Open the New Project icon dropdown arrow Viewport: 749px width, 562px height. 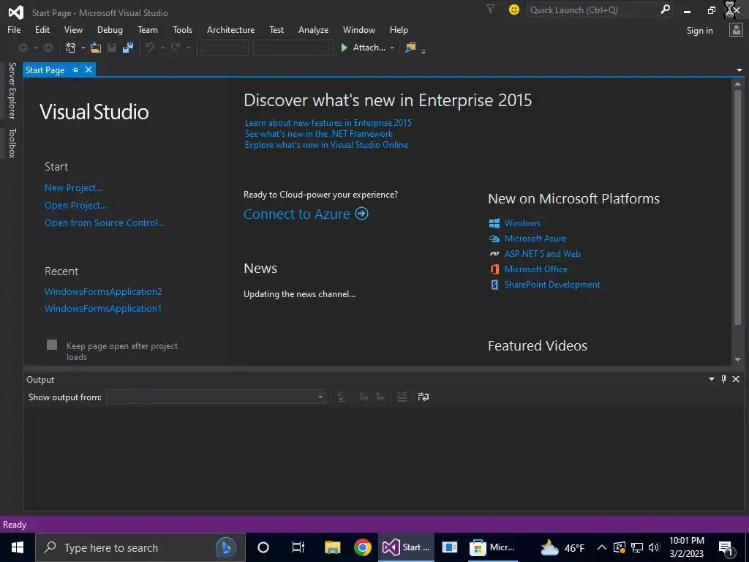point(83,48)
